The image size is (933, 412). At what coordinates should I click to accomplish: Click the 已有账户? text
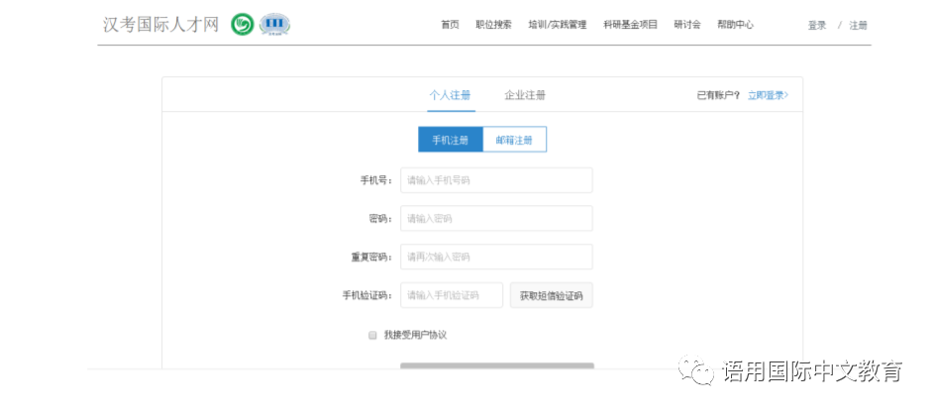click(x=719, y=95)
